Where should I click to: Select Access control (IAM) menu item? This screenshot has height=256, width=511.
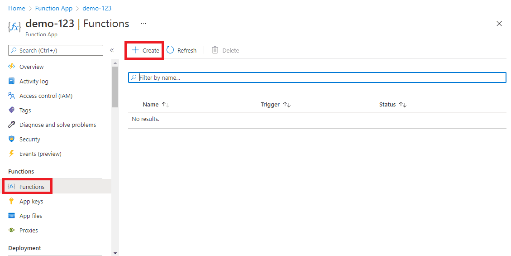[x=46, y=96]
